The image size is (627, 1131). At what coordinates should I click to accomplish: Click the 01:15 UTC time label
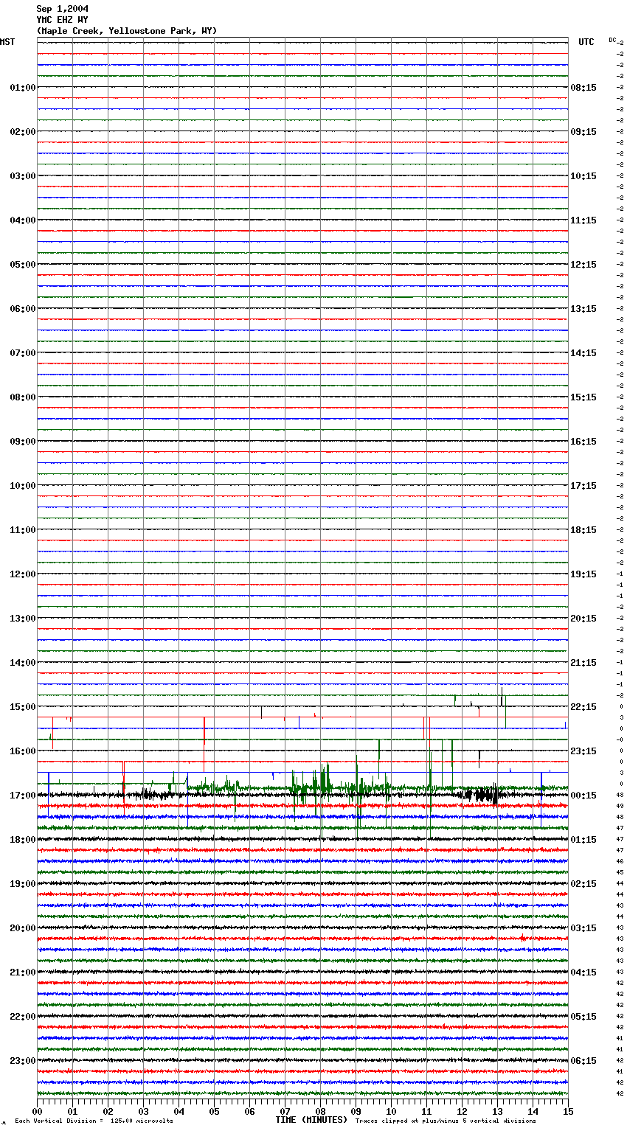pyautogui.click(x=583, y=840)
